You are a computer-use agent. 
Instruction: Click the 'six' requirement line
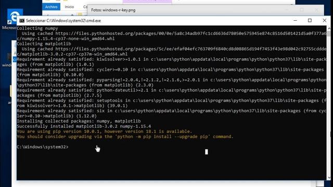point(172,111)
